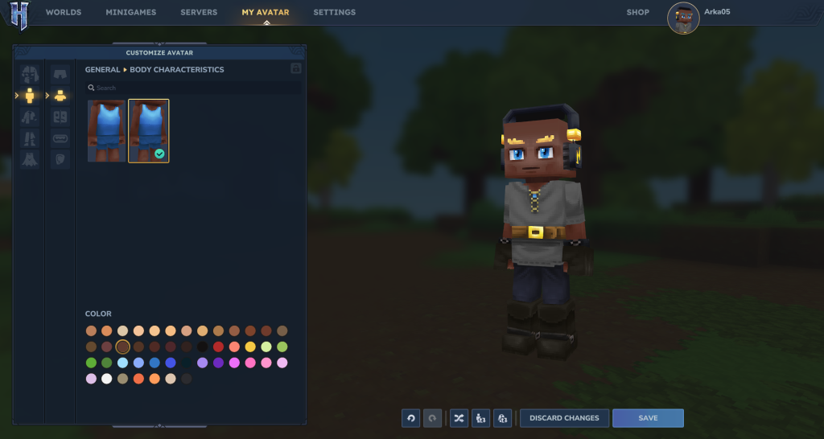Pick the black swatch left of red
824x439 pixels.
202,347
